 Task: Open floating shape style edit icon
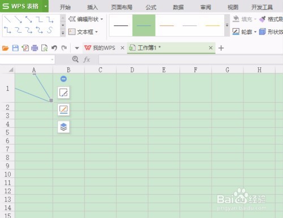tap(63, 93)
